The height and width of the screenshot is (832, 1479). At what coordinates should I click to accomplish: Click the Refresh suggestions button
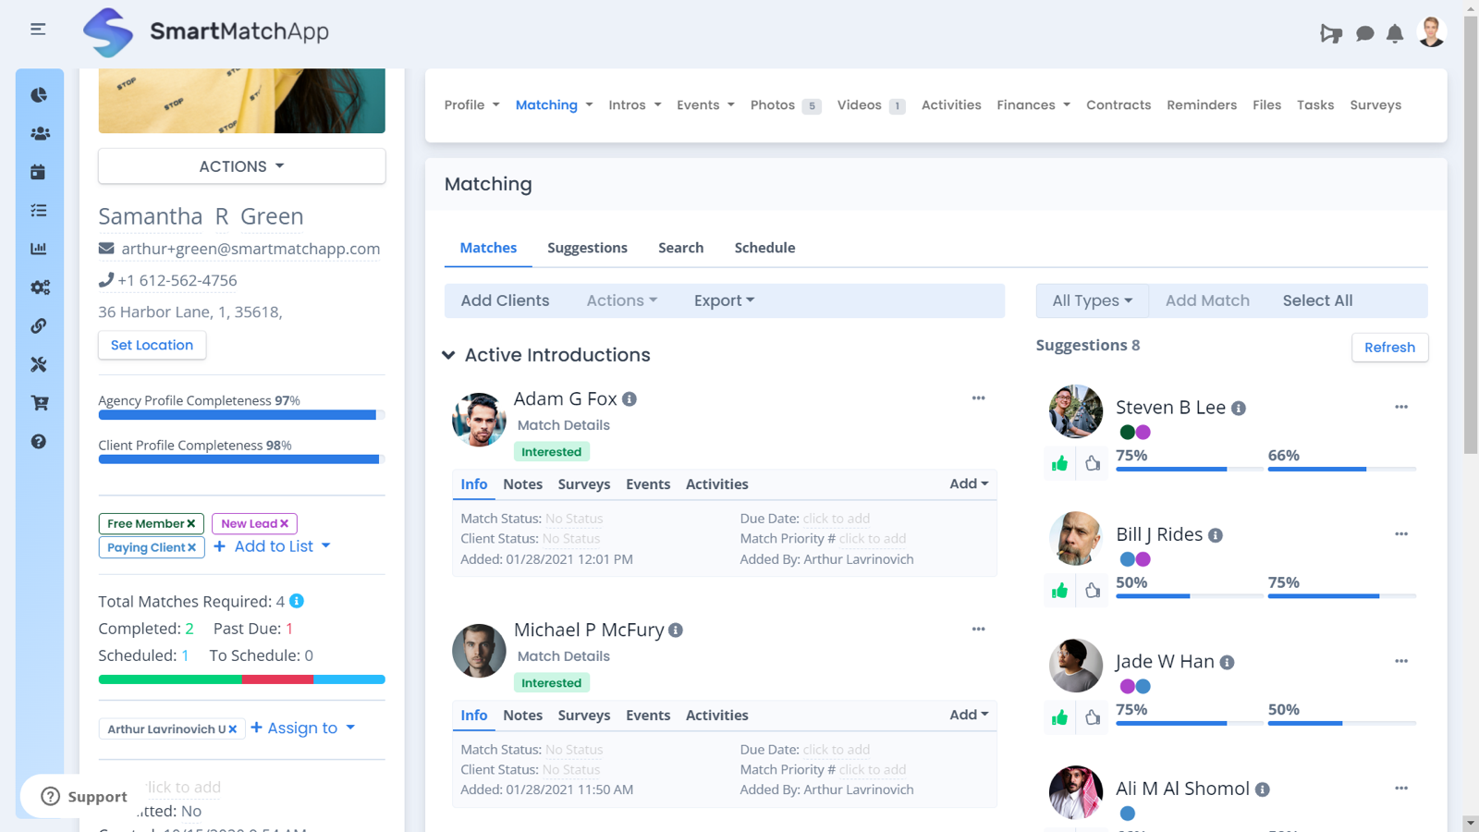coord(1389,348)
